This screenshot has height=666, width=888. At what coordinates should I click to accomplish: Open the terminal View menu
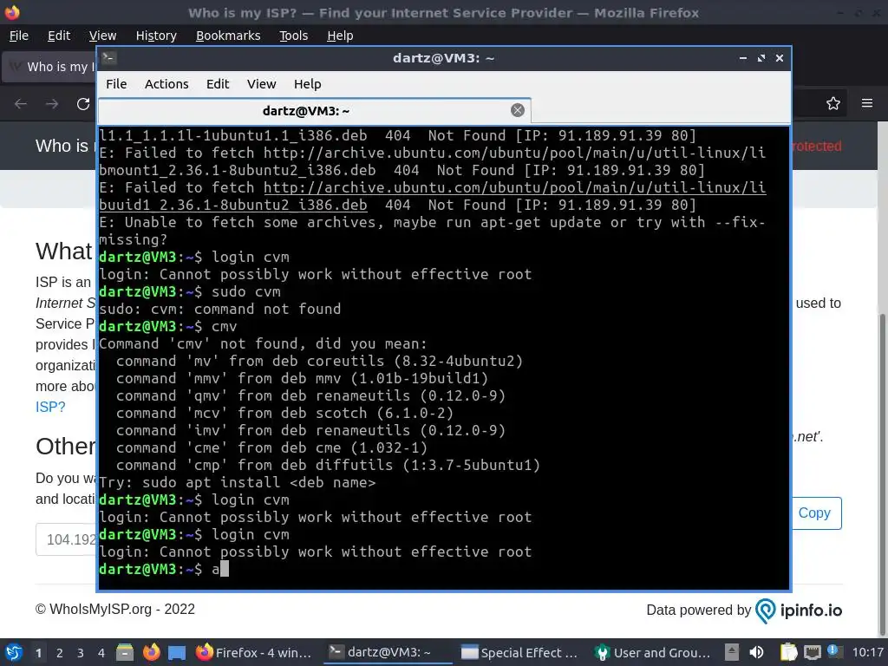coord(261,84)
